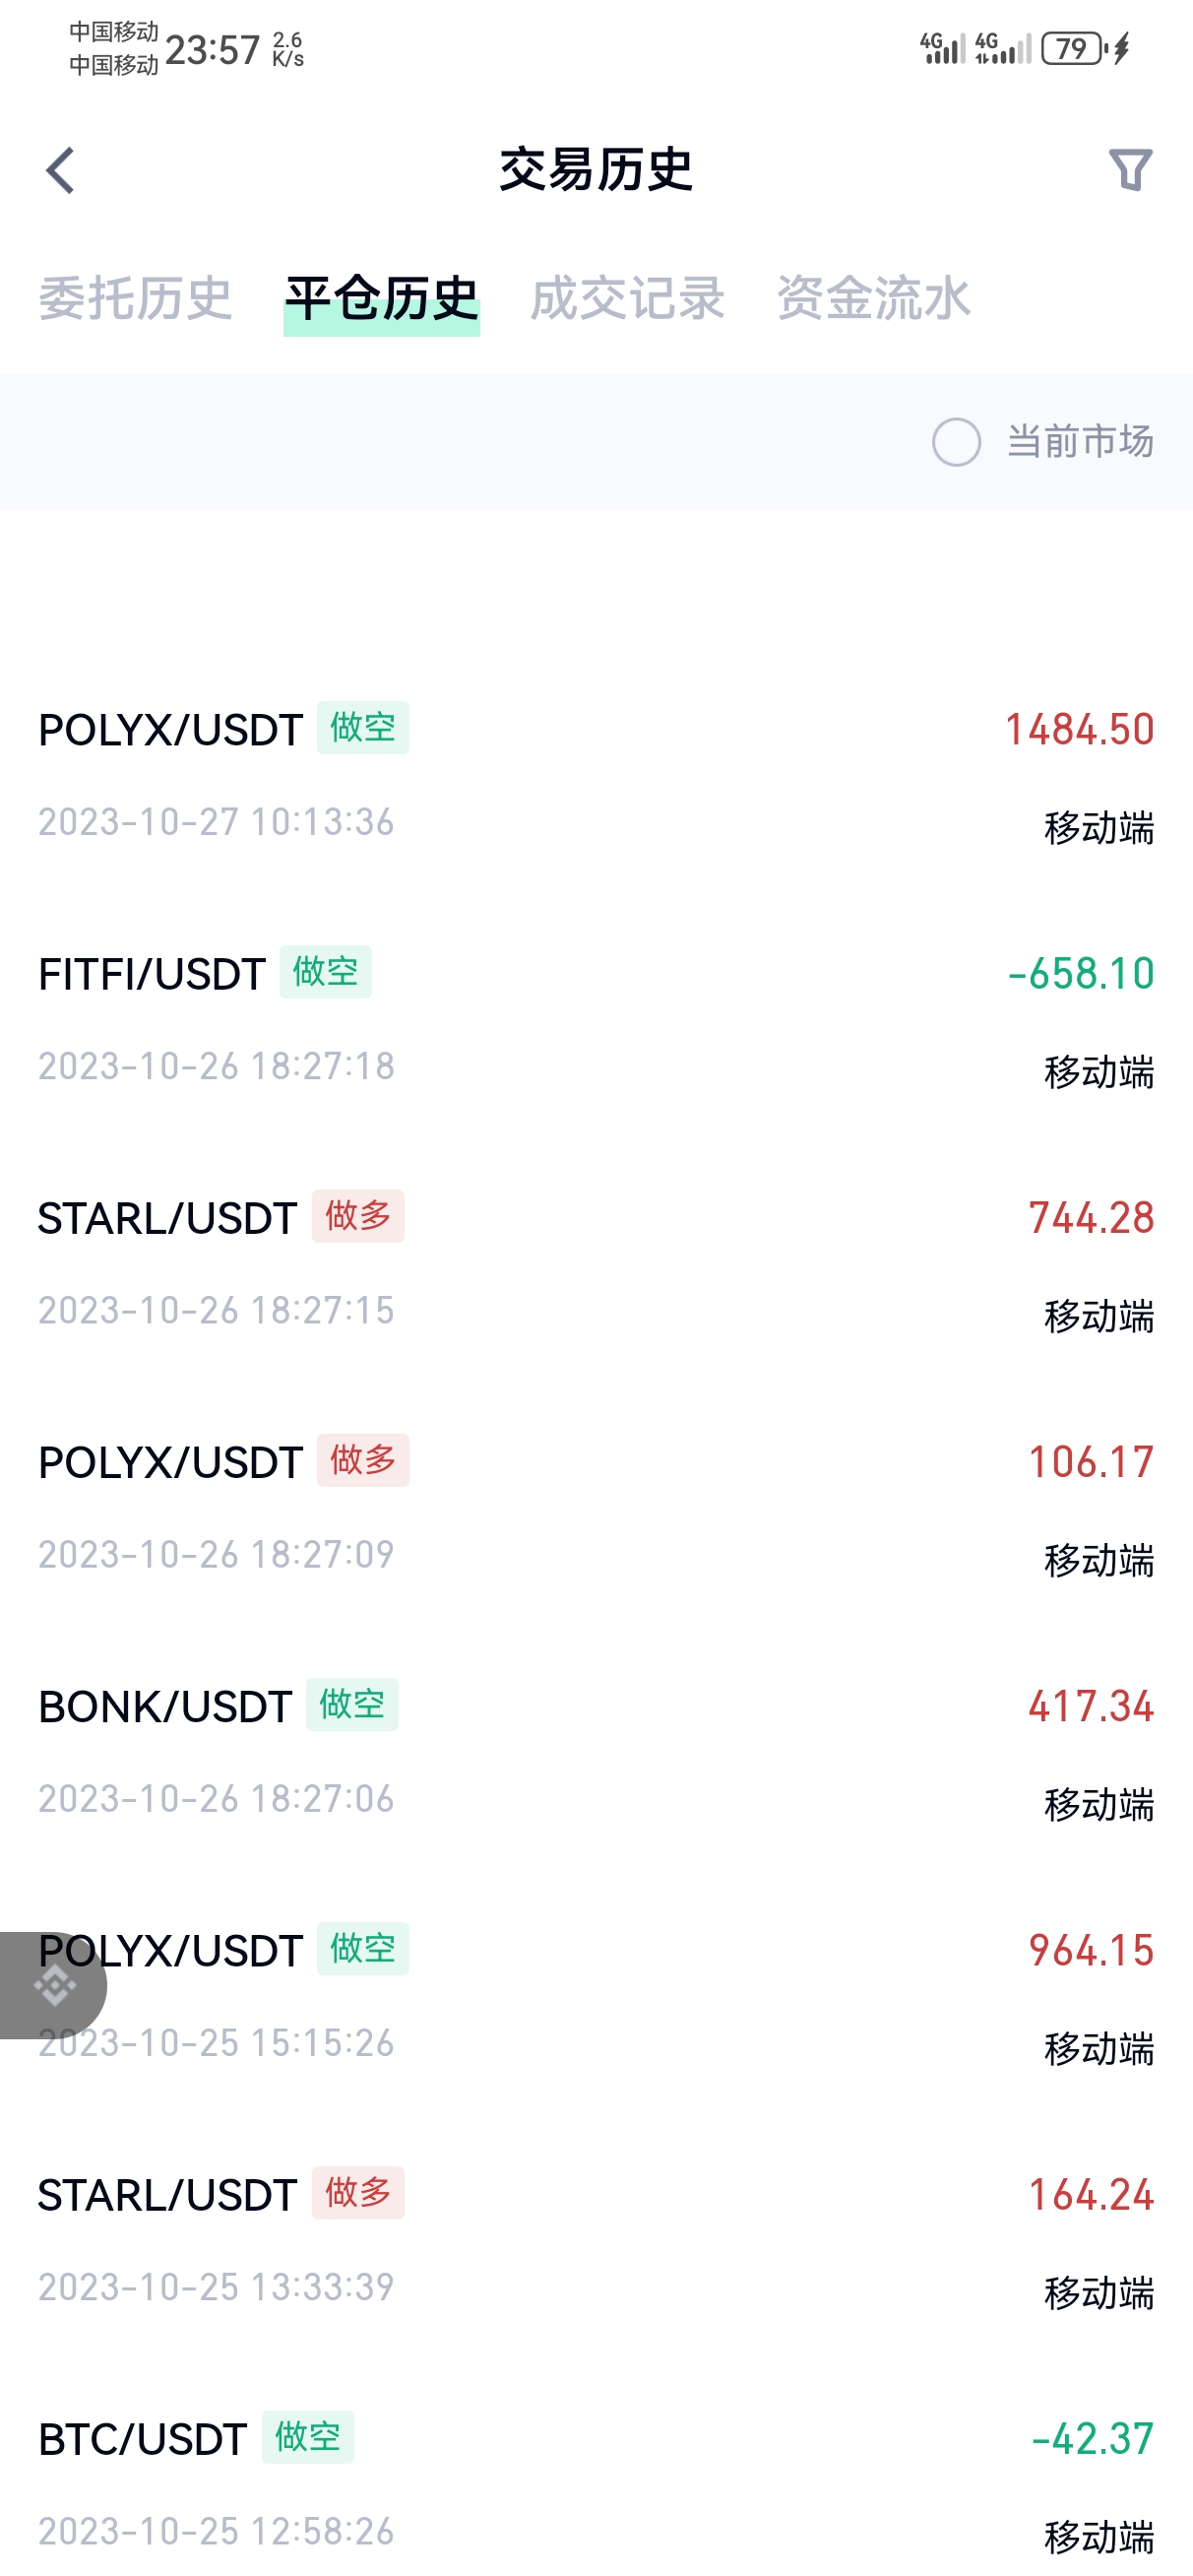Select the -658.10 loss amount
This screenshot has height=2576, width=1193.
1080,974
